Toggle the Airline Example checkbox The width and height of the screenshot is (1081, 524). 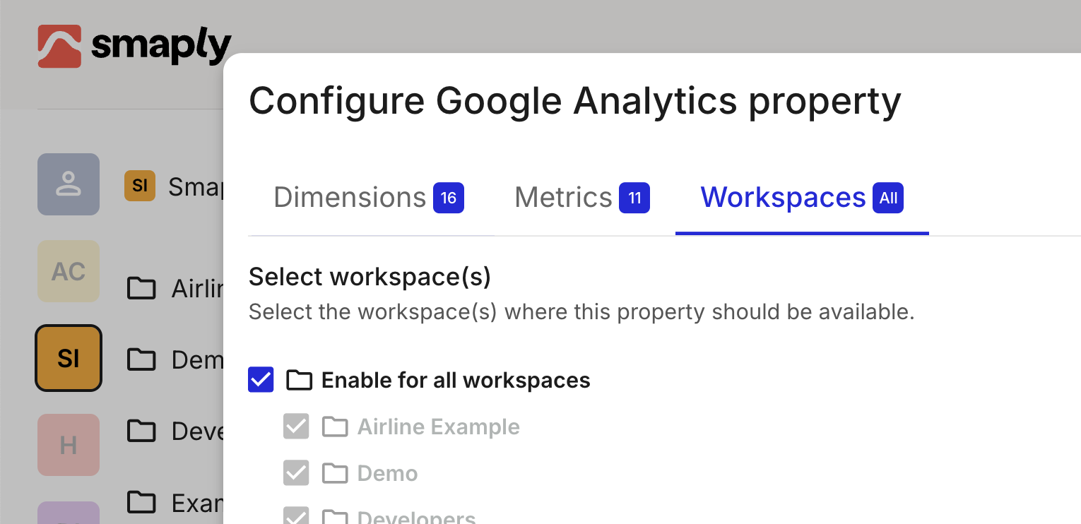(x=296, y=427)
